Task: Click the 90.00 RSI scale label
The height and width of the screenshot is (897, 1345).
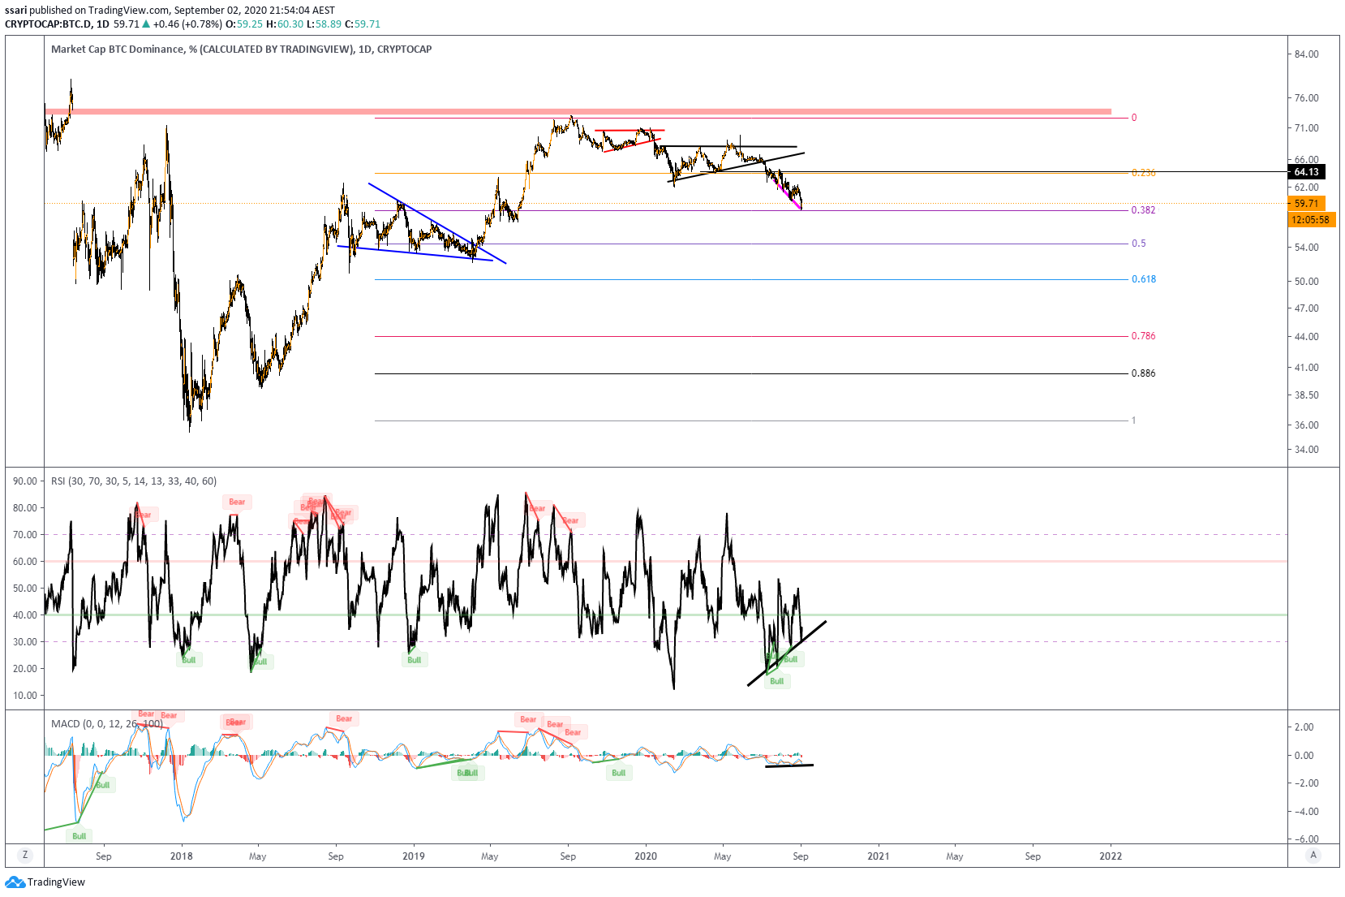Action: 25,481
